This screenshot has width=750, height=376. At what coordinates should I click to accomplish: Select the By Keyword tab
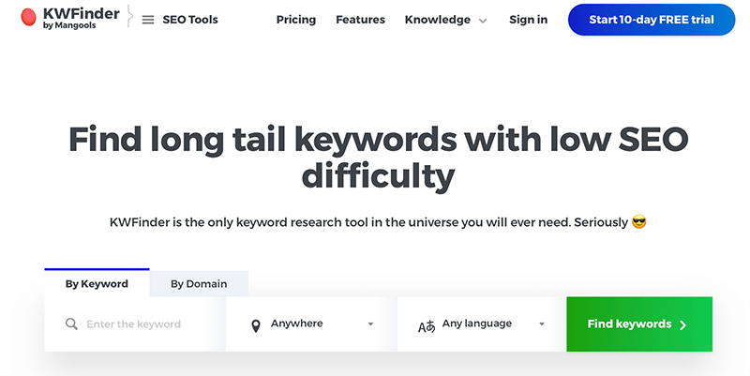tap(97, 283)
